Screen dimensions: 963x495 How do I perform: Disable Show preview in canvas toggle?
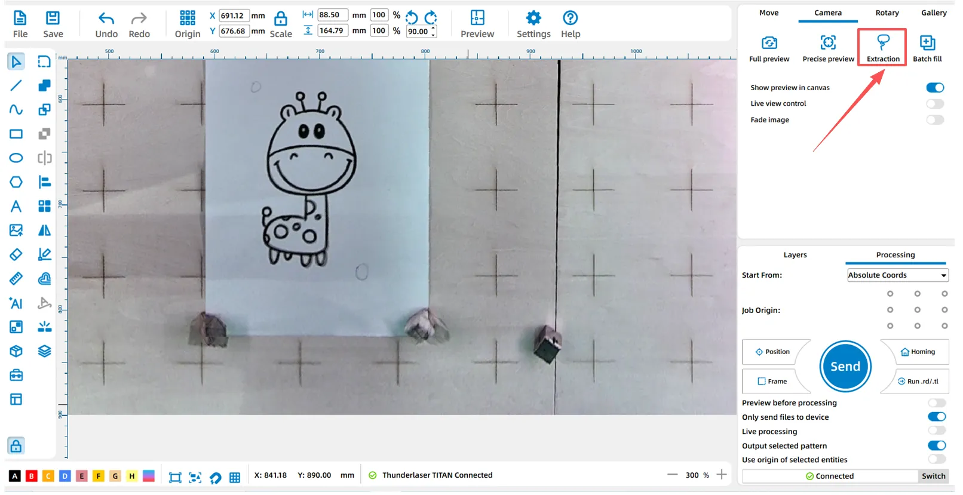(x=935, y=88)
